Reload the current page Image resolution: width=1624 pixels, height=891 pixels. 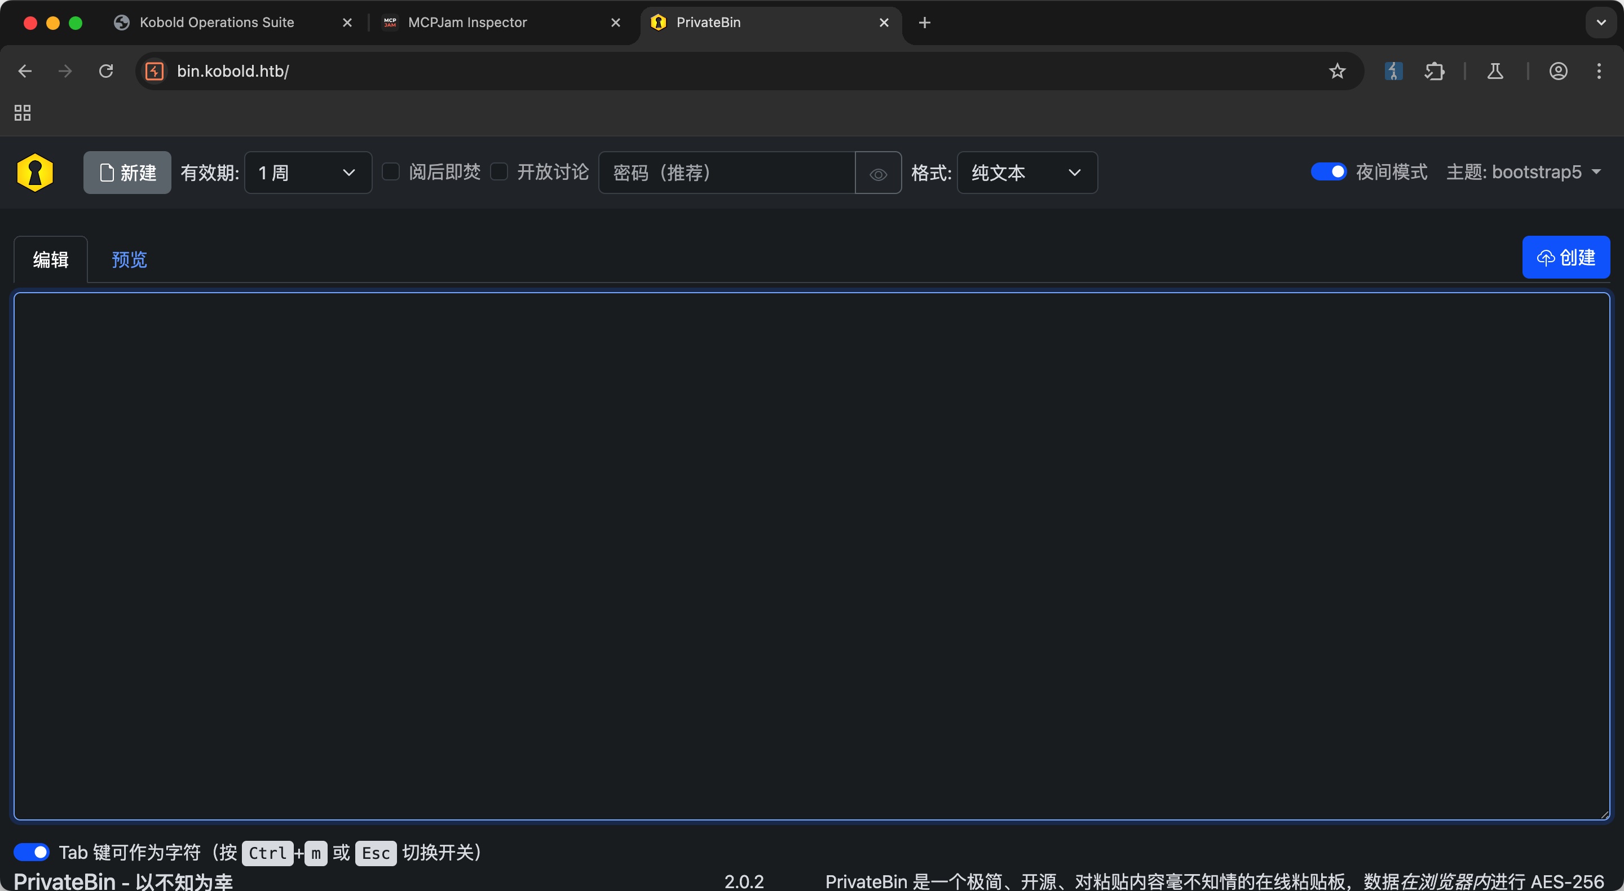point(106,71)
